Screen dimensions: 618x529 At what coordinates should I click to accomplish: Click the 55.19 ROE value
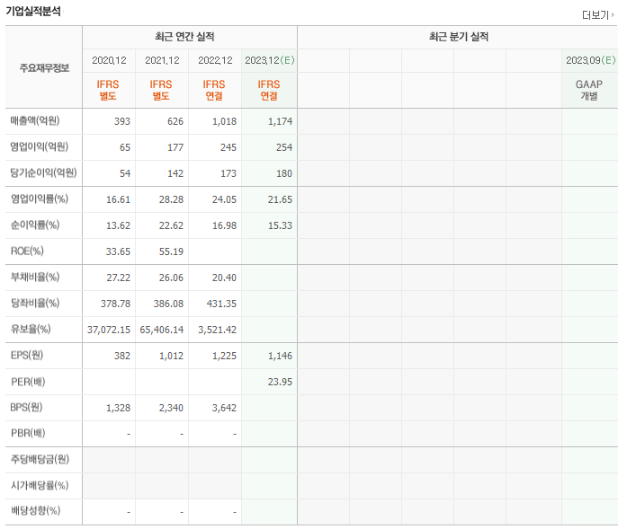(171, 251)
